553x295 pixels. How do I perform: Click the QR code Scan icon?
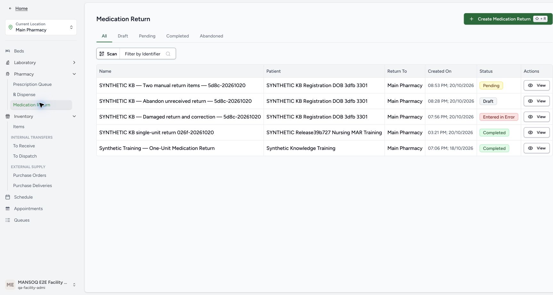click(x=102, y=54)
